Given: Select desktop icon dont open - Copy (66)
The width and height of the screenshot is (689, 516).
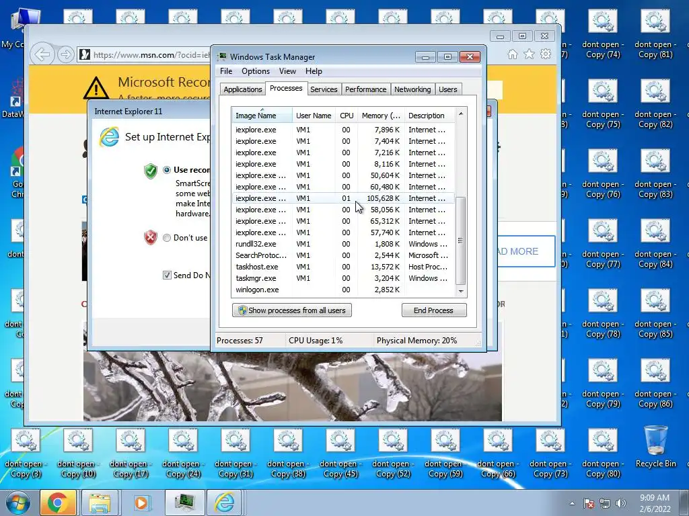Looking at the screenshot, I should [x=498, y=454].
